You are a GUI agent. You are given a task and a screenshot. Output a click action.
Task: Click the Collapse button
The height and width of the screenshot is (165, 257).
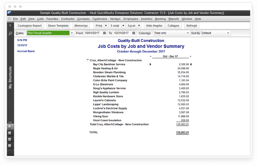(x=173, y=25)
